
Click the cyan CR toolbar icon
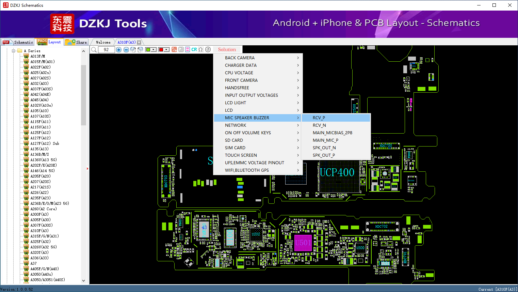coord(194,50)
